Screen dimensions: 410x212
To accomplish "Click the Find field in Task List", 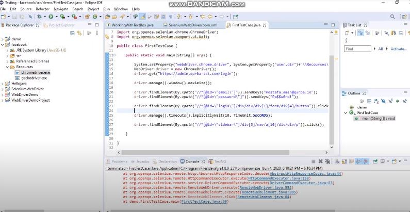I will 357,49.
